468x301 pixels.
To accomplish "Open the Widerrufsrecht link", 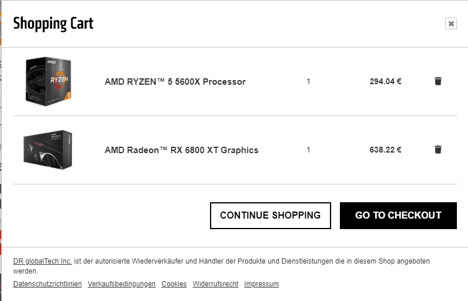I will 215,283.
